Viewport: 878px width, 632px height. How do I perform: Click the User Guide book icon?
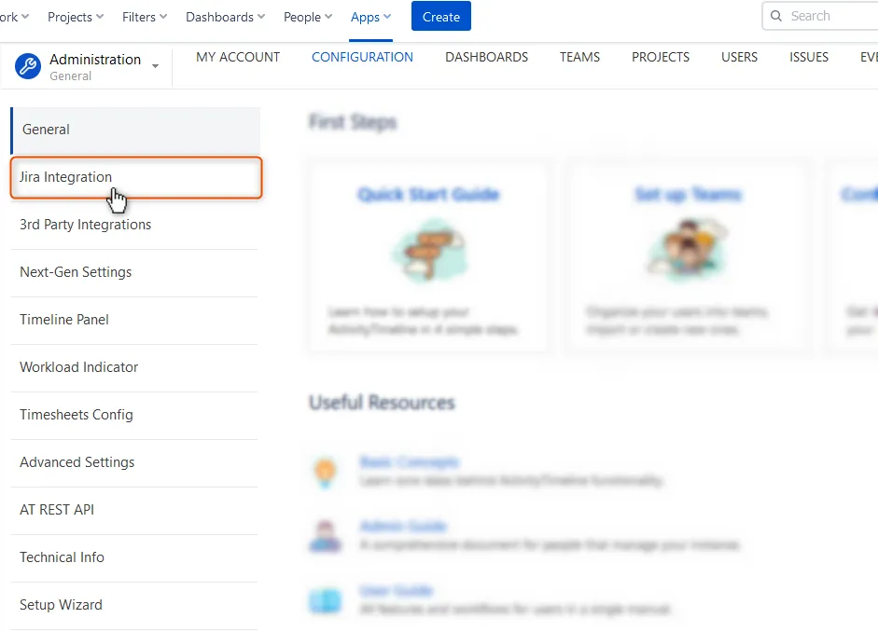point(325,600)
